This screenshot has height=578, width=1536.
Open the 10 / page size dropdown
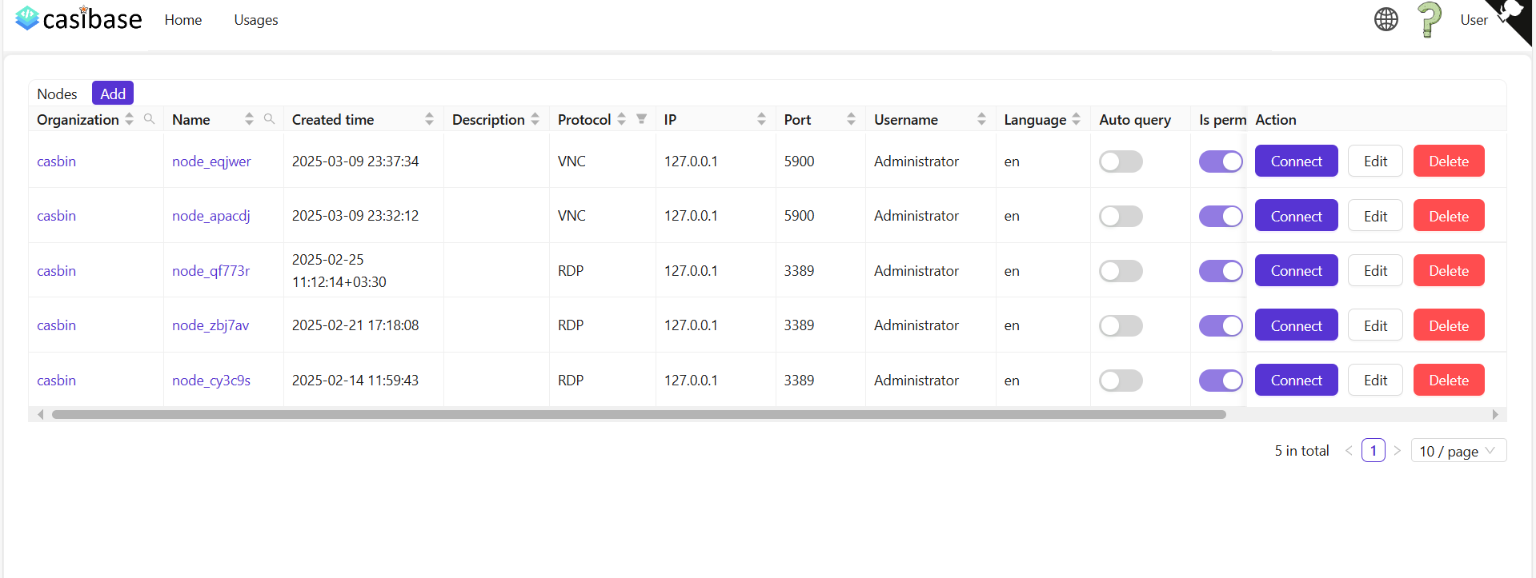(1458, 451)
